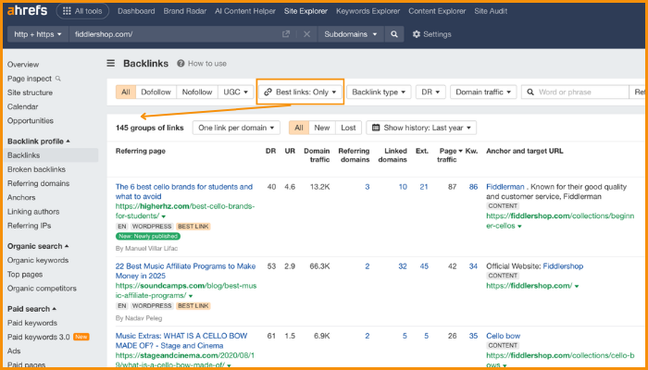Filter by Nofollow links

pos(197,92)
